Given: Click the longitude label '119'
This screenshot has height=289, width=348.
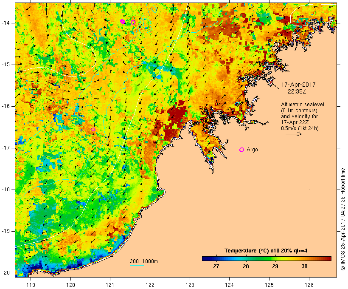Looking at the screenshot, I should [31, 285].
